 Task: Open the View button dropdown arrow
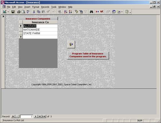point(8,12)
